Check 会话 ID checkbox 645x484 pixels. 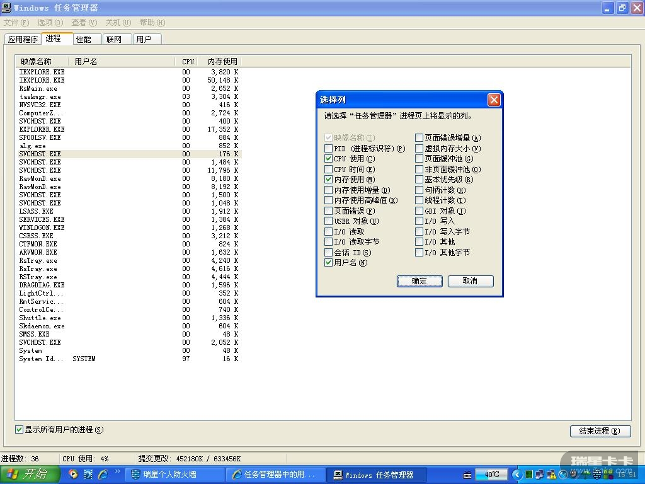click(328, 252)
